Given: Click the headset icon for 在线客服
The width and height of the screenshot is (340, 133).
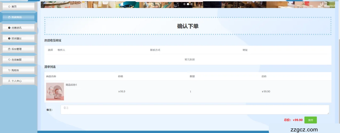Looking at the screenshot, I should pyautogui.click(x=9, y=60).
